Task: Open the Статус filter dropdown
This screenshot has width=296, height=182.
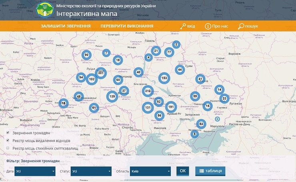Action: click(x=91, y=171)
